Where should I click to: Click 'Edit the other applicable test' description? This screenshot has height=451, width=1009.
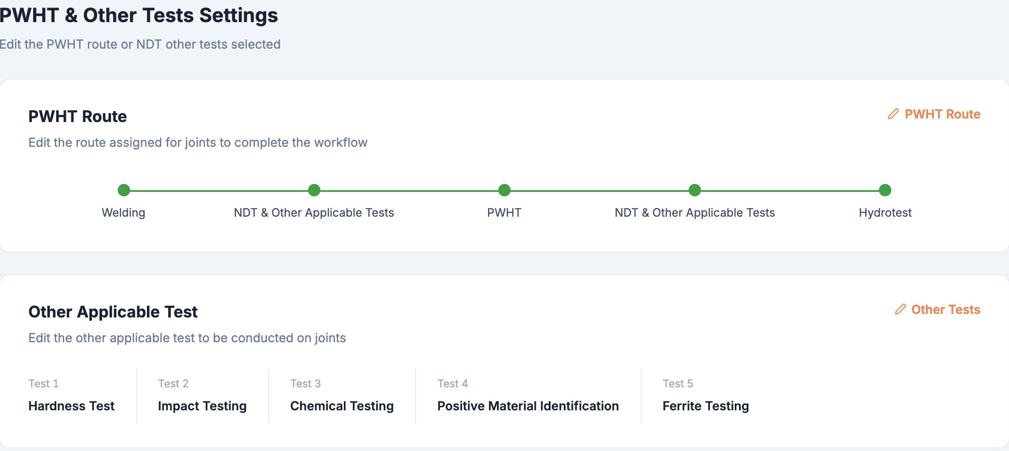(187, 338)
